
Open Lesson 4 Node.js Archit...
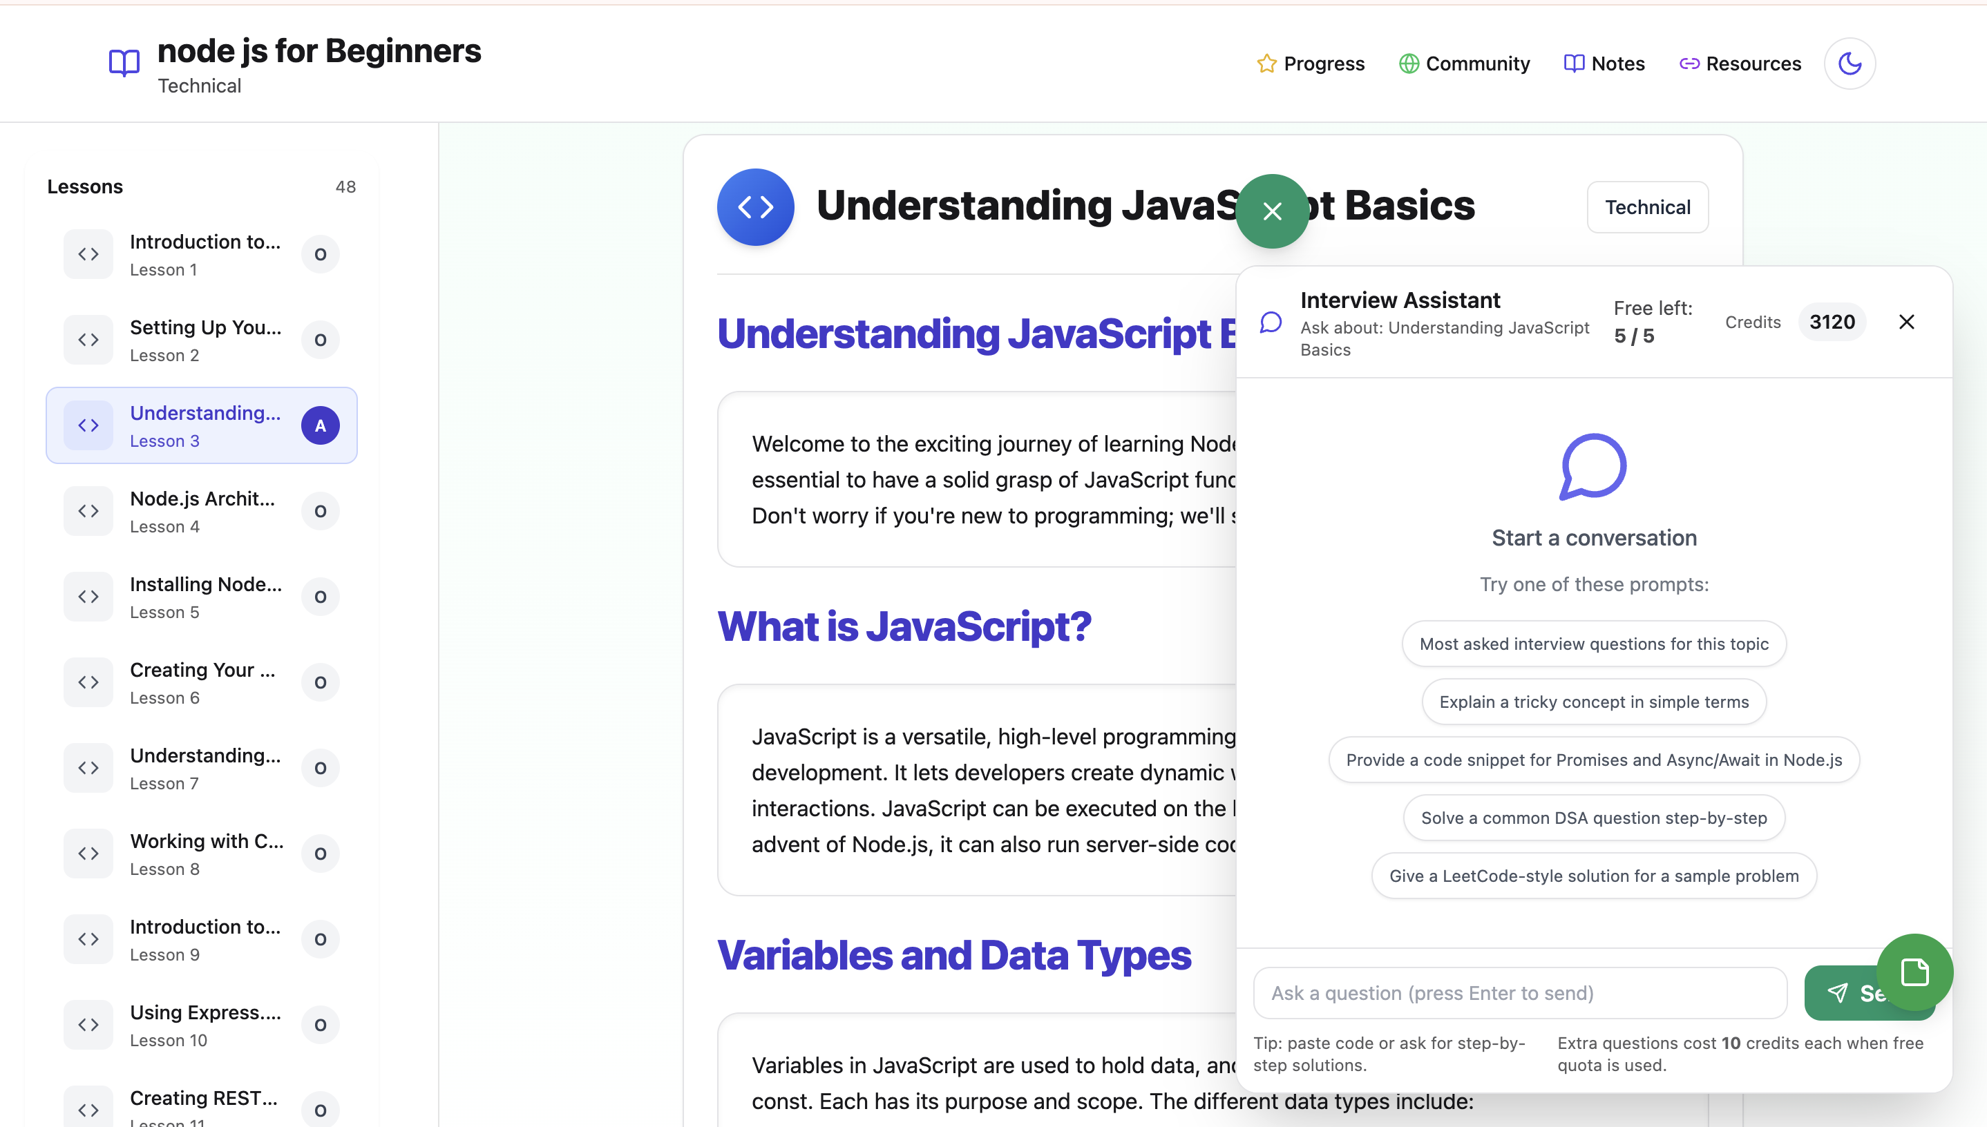coord(201,512)
